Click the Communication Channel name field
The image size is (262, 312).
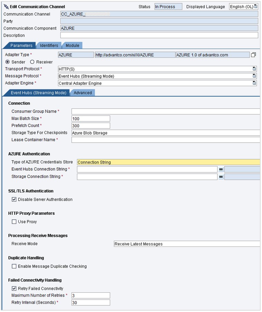point(159,14)
